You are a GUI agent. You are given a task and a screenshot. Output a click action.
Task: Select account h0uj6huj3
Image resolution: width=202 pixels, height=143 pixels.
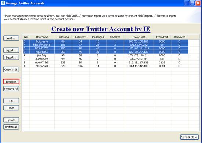(x=42, y=66)
